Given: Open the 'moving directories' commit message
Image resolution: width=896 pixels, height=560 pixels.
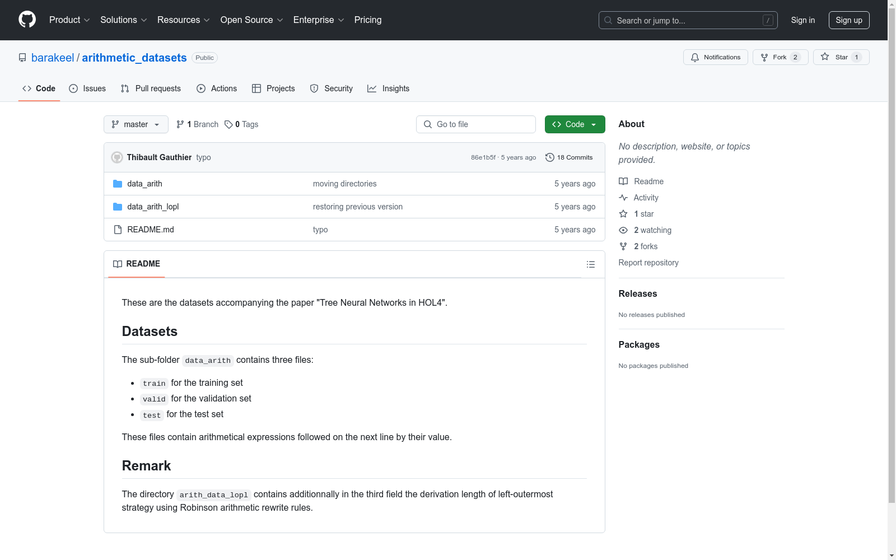Looking at the screenshot, I should pyautogui.click(x=345, y=184).
